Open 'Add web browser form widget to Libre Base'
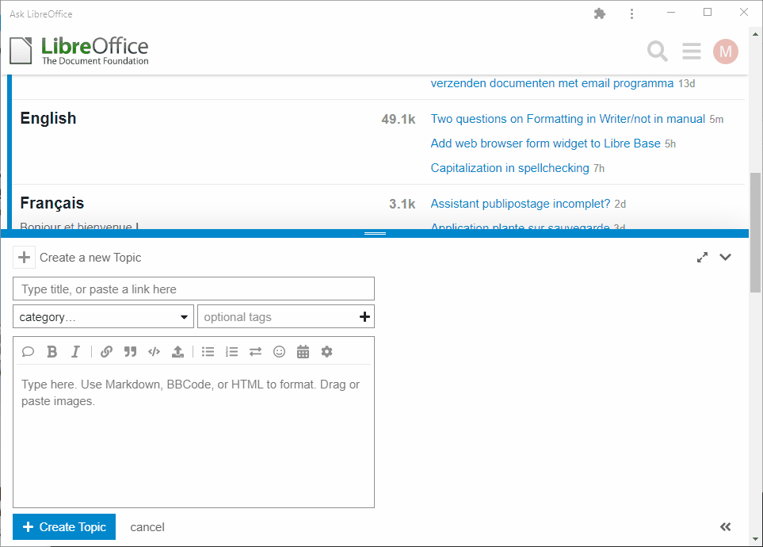The width and height of the screenshot is (763, 547). pos(545,143)
